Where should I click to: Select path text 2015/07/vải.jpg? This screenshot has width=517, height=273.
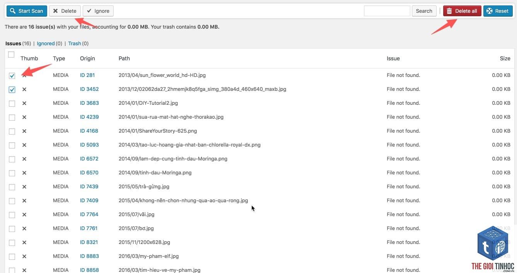(x=136, y=214)
